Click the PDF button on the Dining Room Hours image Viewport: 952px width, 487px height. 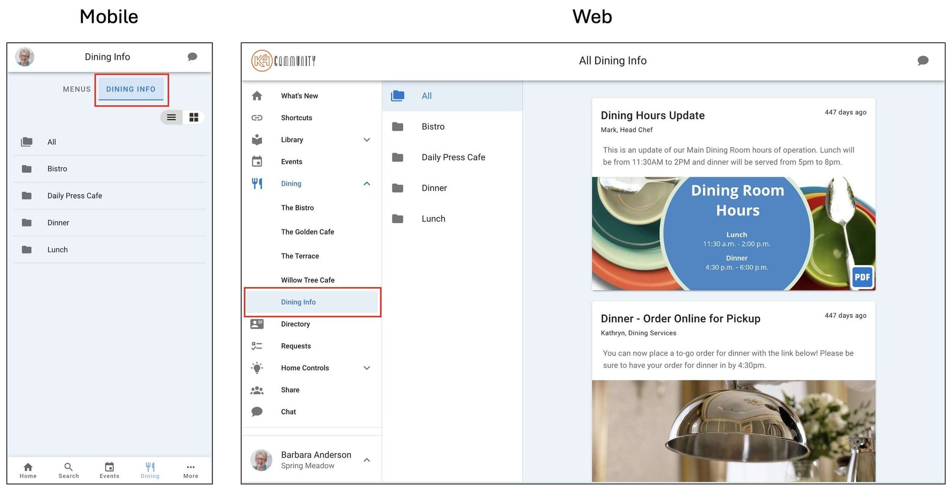point(862,277)
